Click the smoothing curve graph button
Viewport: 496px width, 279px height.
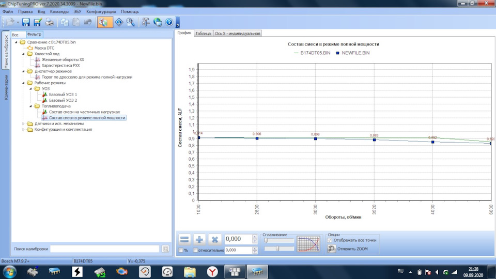click(308, 244)
